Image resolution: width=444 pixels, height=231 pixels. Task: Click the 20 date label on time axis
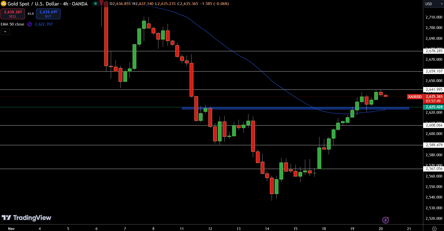(381, 228)
